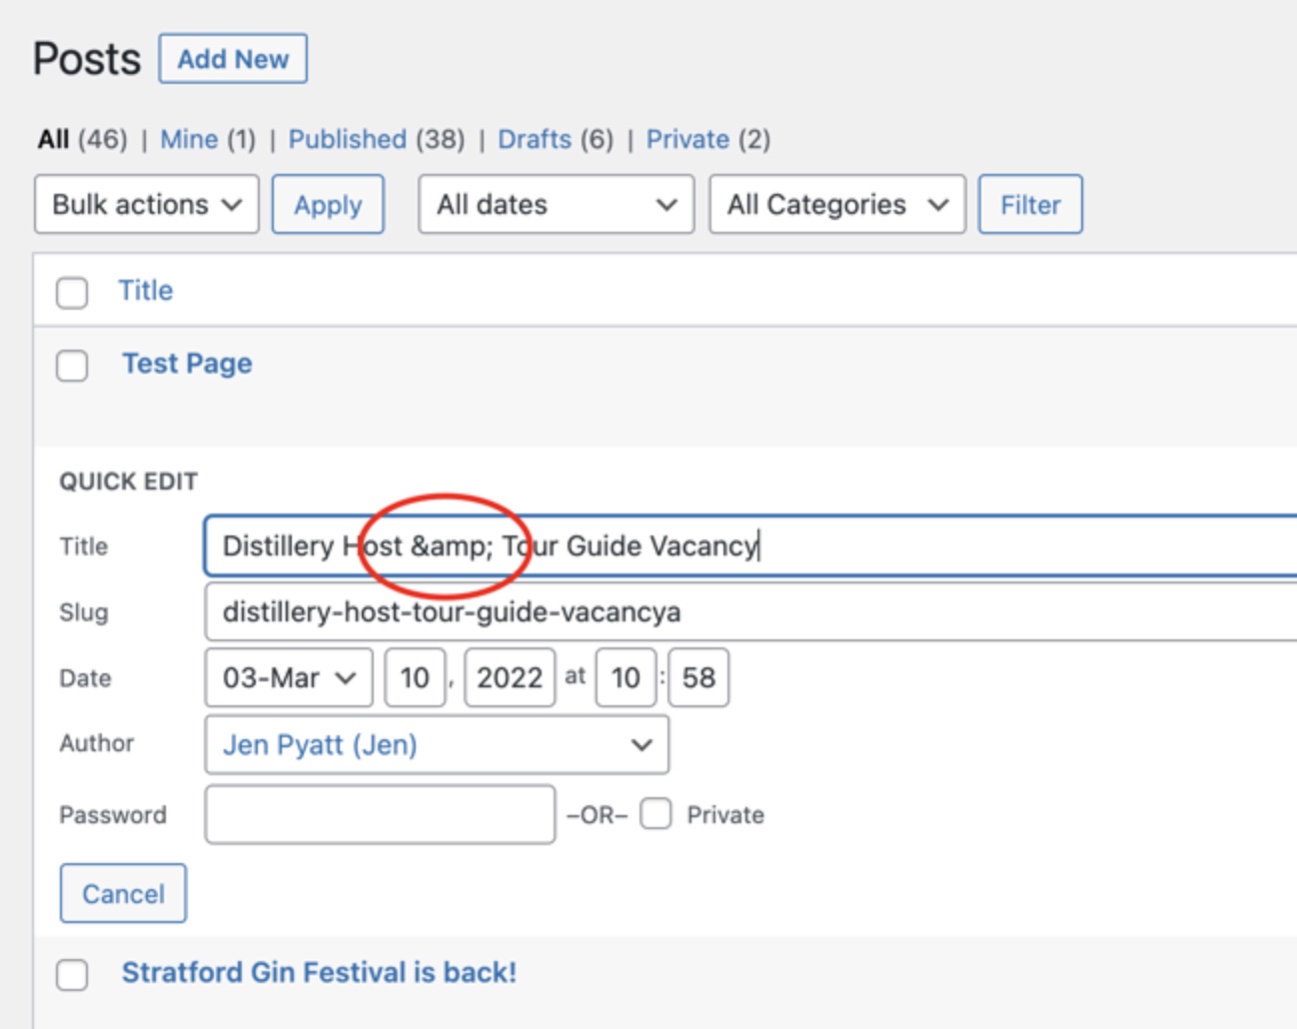
Task: Check the Stratford Gin Festival row checkbox
Action: tap(72, 975)
